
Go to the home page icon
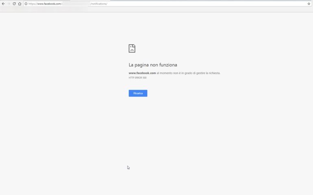point(20,4)
